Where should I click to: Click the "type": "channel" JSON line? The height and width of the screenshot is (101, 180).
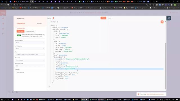61,37
